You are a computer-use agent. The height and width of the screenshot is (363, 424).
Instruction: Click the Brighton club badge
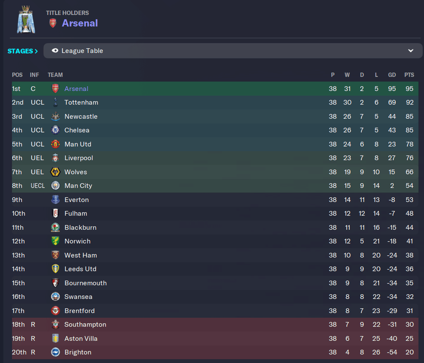55,352
